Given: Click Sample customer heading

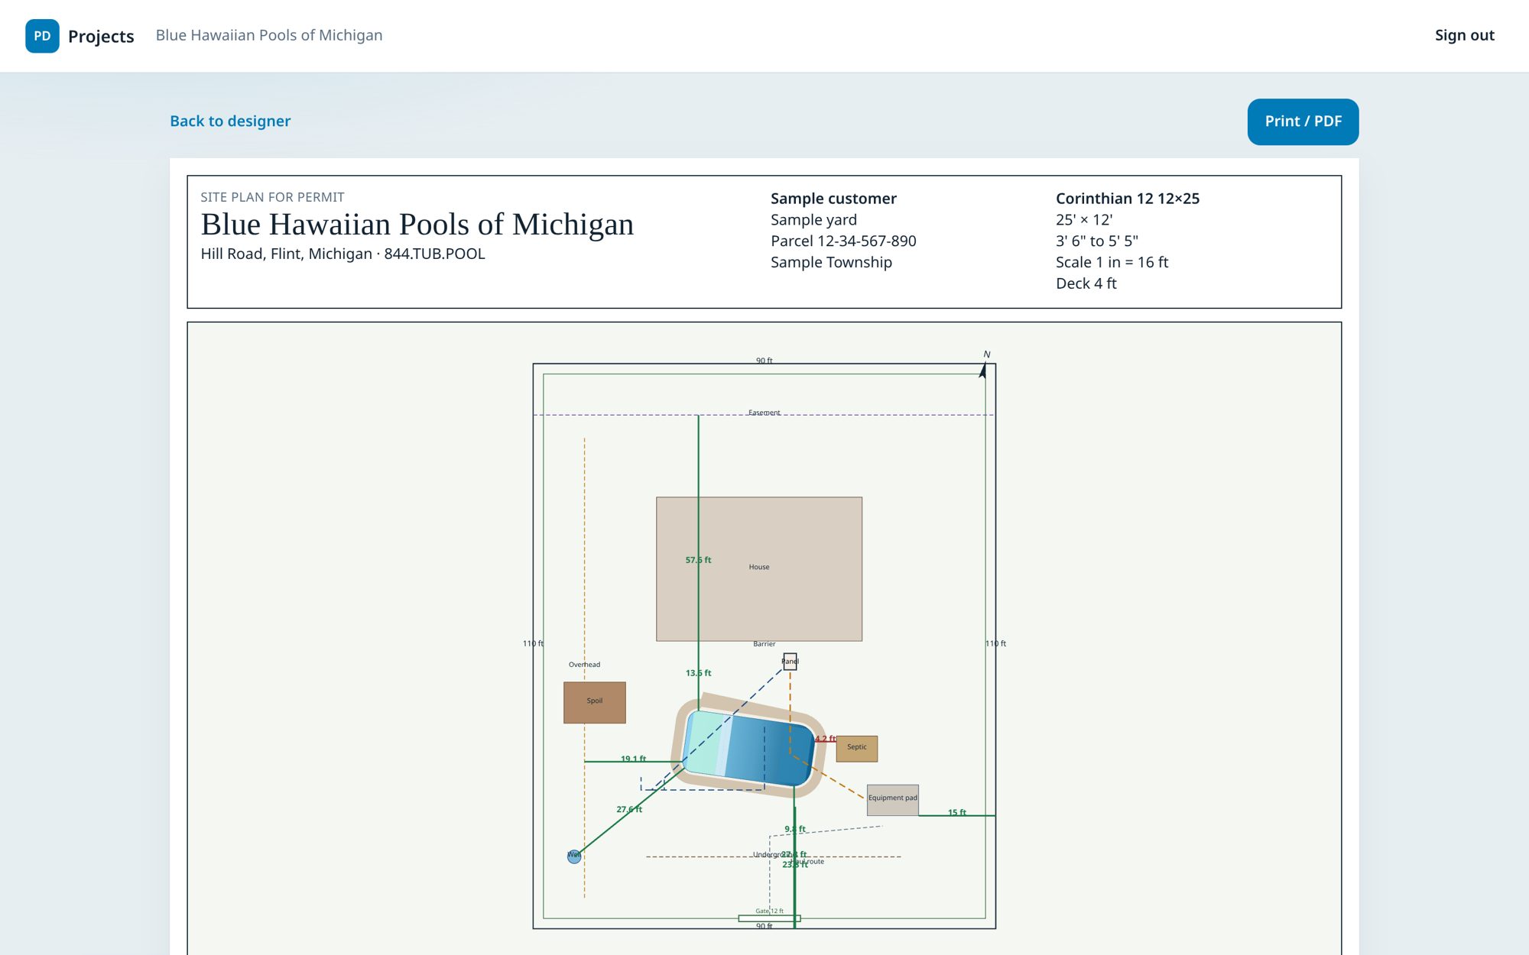Looking at the screenshot, I should pos(833,198).
